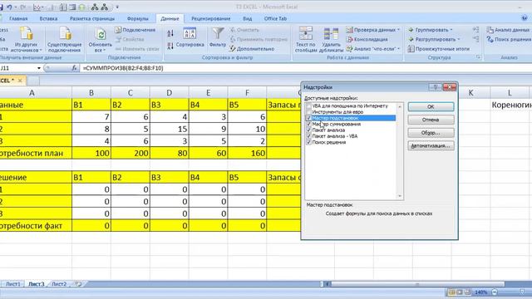Open 'Подключения' in the ribbon
The width and height of the screenshot is (532, 299).
coord(135,30)
